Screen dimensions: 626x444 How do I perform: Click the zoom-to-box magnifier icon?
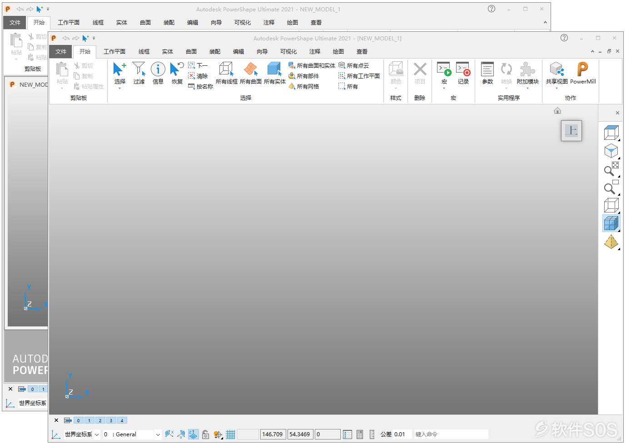(x=611, y=187)
